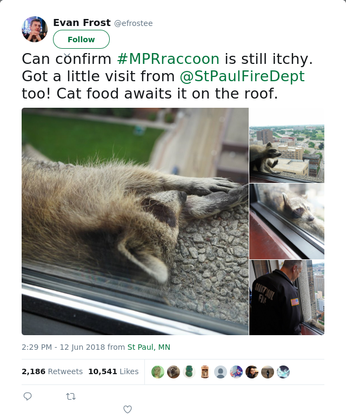Click the reply speech bubble icon

coord(28,396)
